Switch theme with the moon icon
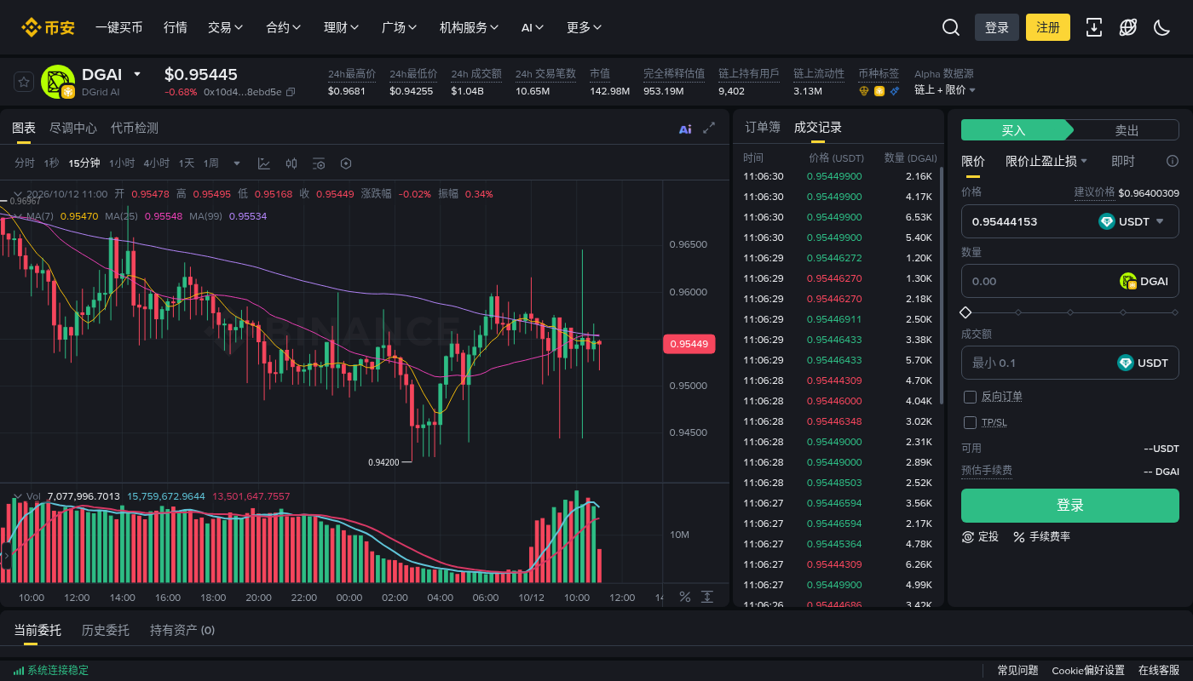 pyautogui.click(x=1161, y=27)
